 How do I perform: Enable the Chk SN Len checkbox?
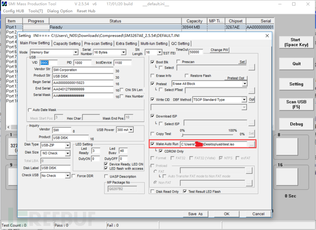pyautogui.click(x=122, y=90)
